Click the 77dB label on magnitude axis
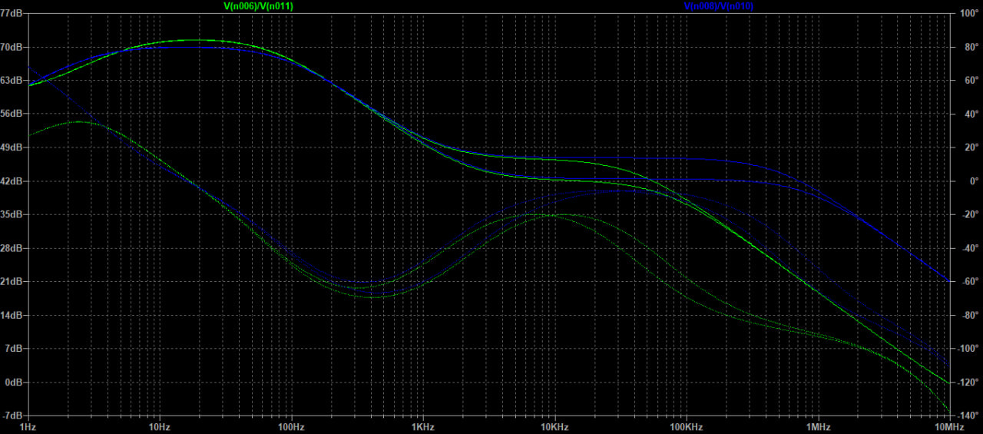Viewport: 983px width, 434px height. (13, 13)
